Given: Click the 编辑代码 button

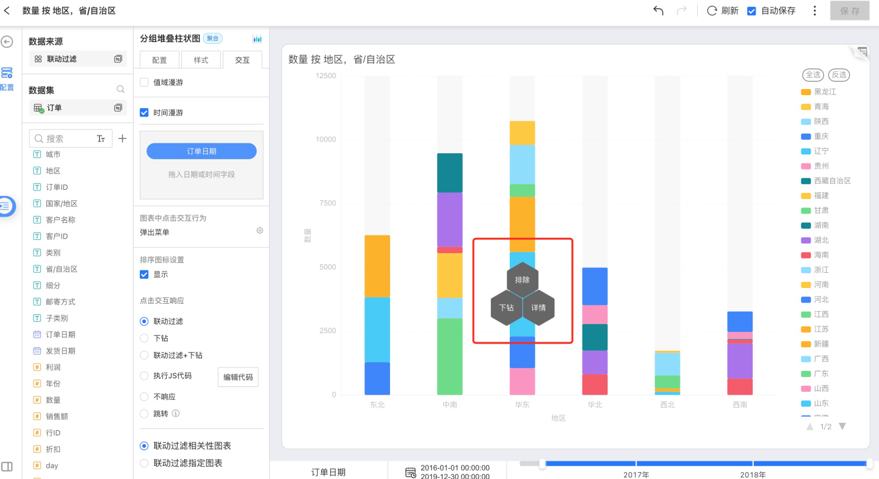Looking at the screenshot, I should 238,377.
